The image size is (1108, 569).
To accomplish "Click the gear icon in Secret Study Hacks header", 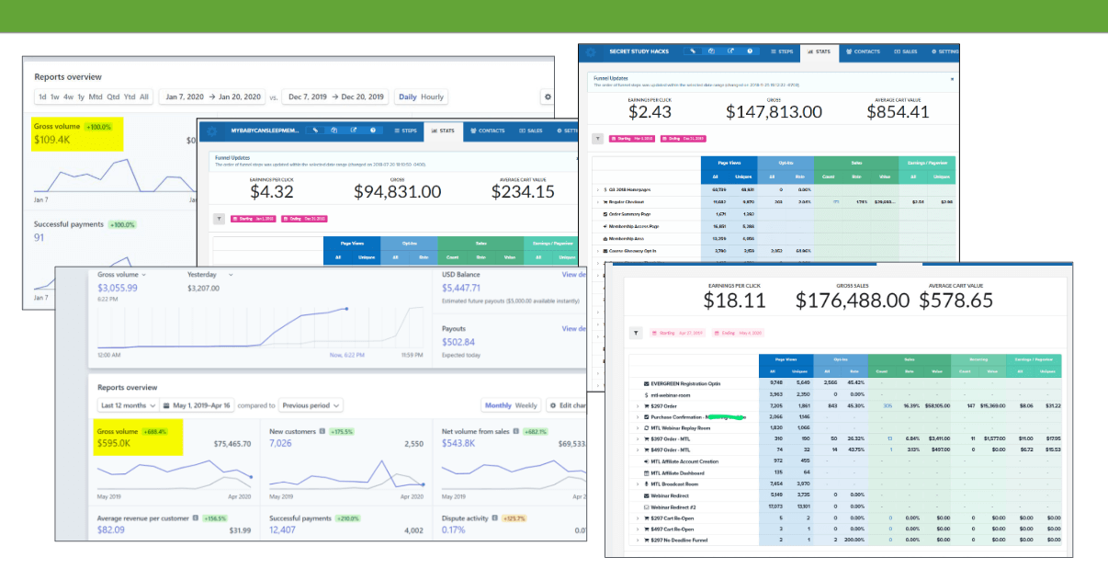I will click(x=590, y=51).
